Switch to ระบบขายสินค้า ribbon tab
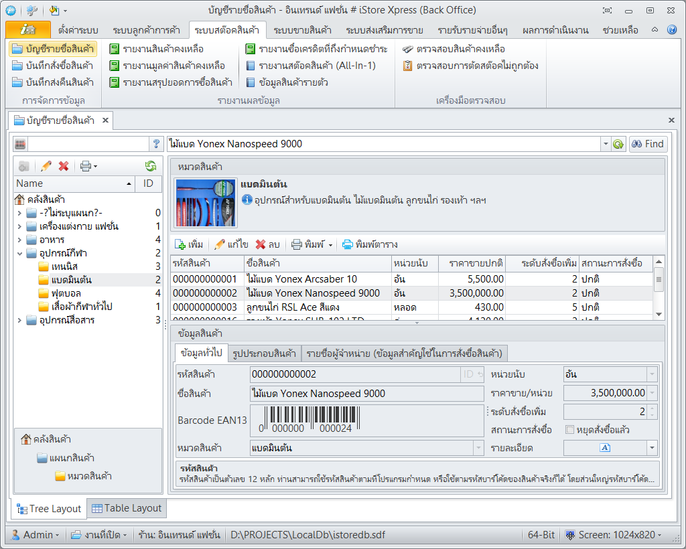Image resolution: width=686 pixels, height=549 pixels. click(302, 30)
